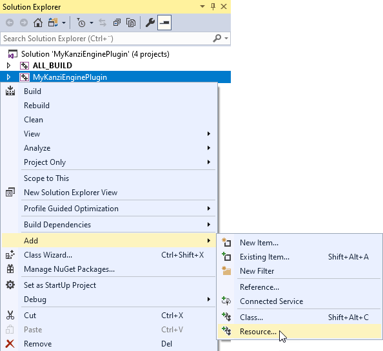Switch between solutions and folder views icon
383x351 pixels.
(53, 23)
